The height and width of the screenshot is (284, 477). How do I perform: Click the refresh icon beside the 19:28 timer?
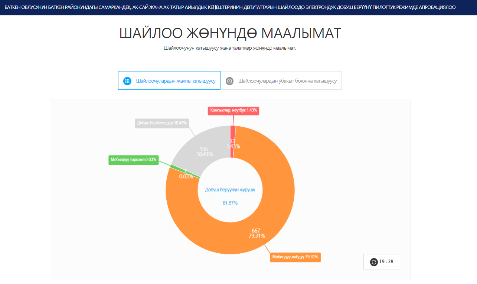click(374, 262)
